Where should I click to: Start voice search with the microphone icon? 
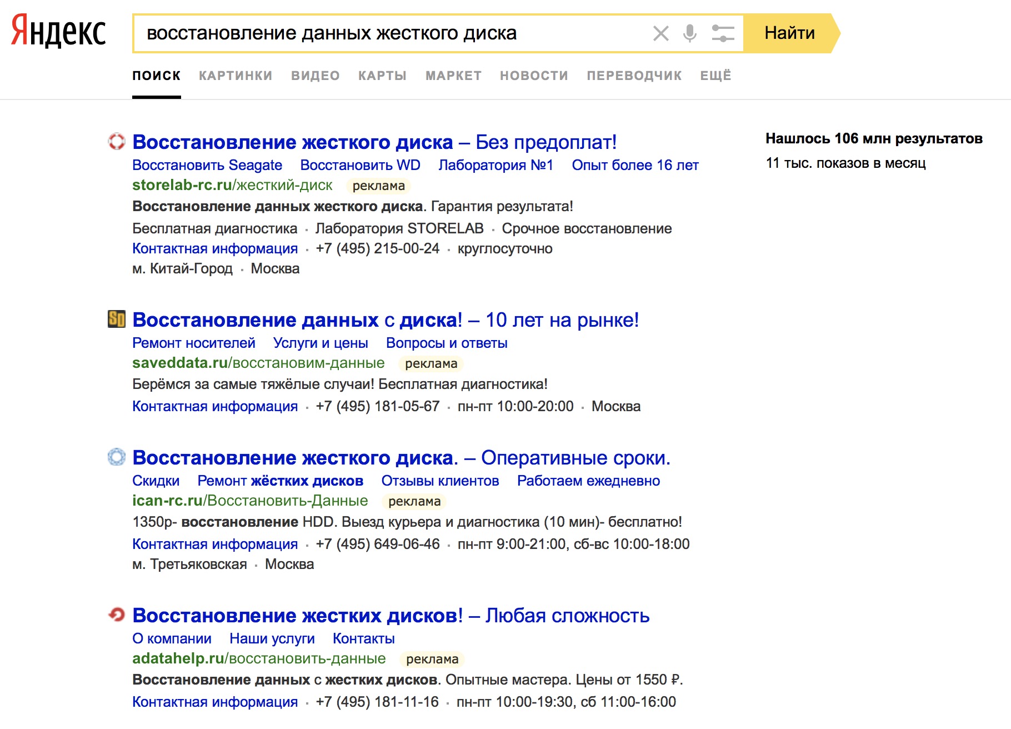(x=689, y=33)
